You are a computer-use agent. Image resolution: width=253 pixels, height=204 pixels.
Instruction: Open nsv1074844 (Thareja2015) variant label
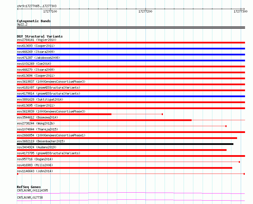(38, 129)
